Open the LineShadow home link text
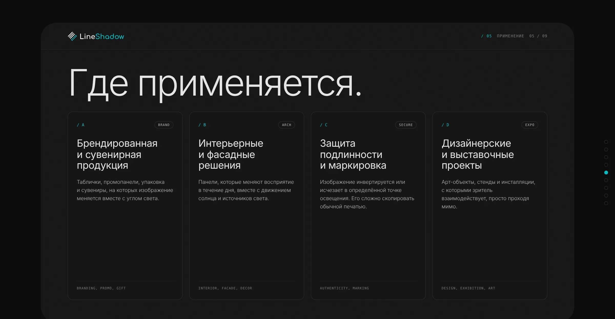This screenshot has height=319, width=615. click(102, 37)
